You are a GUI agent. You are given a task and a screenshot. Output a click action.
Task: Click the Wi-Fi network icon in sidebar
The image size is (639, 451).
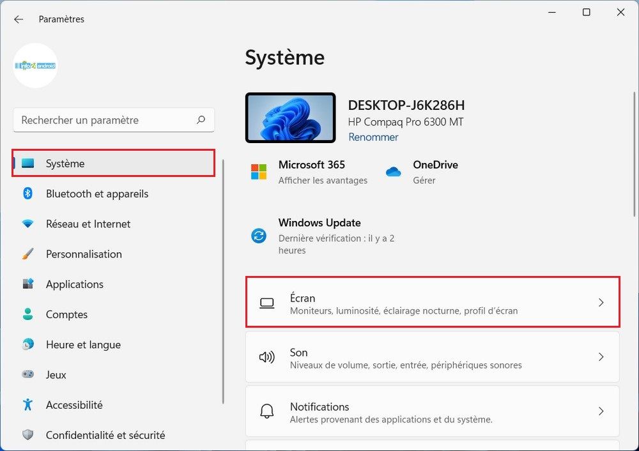click(27, 224)
